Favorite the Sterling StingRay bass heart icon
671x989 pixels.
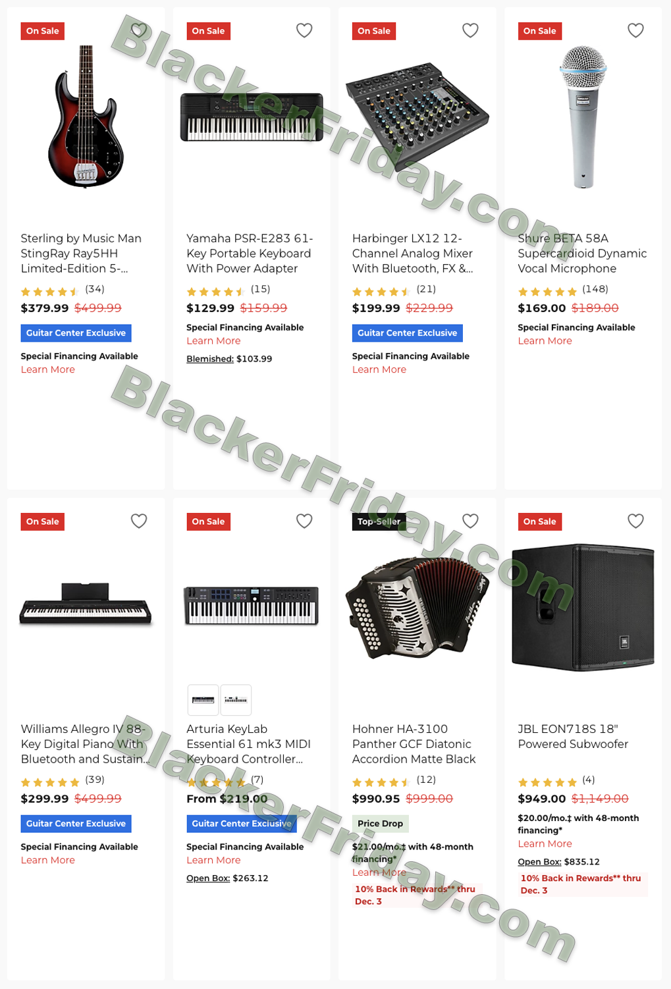tap(139, 30)
